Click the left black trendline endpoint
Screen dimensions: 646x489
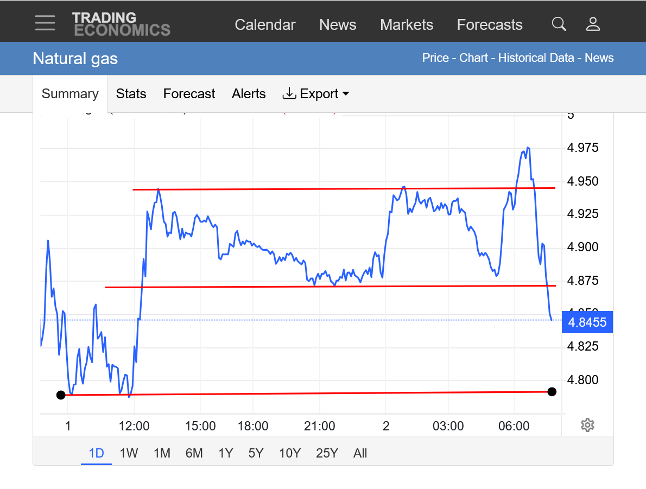pyautogui.click(x=61, y=395)
